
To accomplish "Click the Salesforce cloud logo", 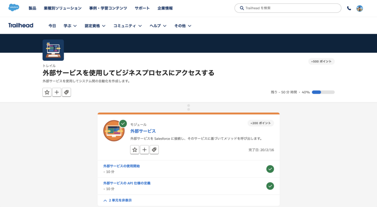I will point(14,8).
